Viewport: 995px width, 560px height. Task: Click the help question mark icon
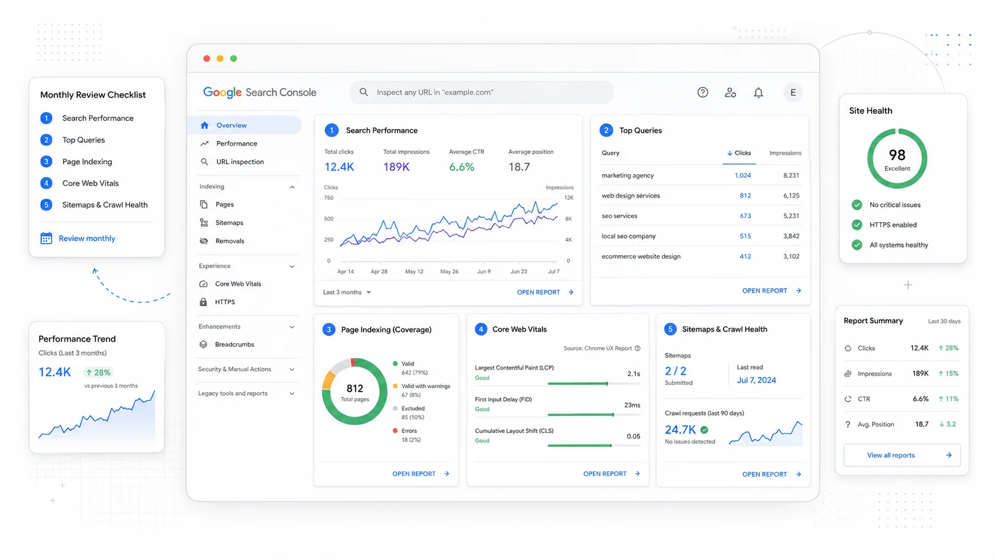(703, 92)
